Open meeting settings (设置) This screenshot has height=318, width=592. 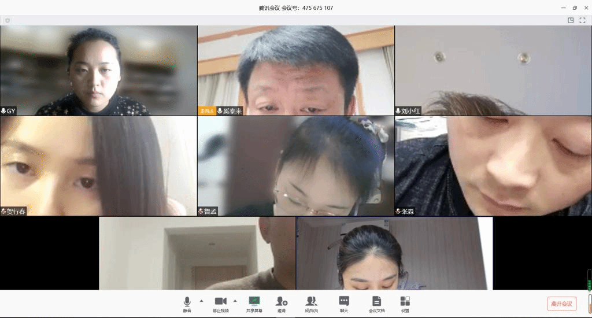coord(405,304)
